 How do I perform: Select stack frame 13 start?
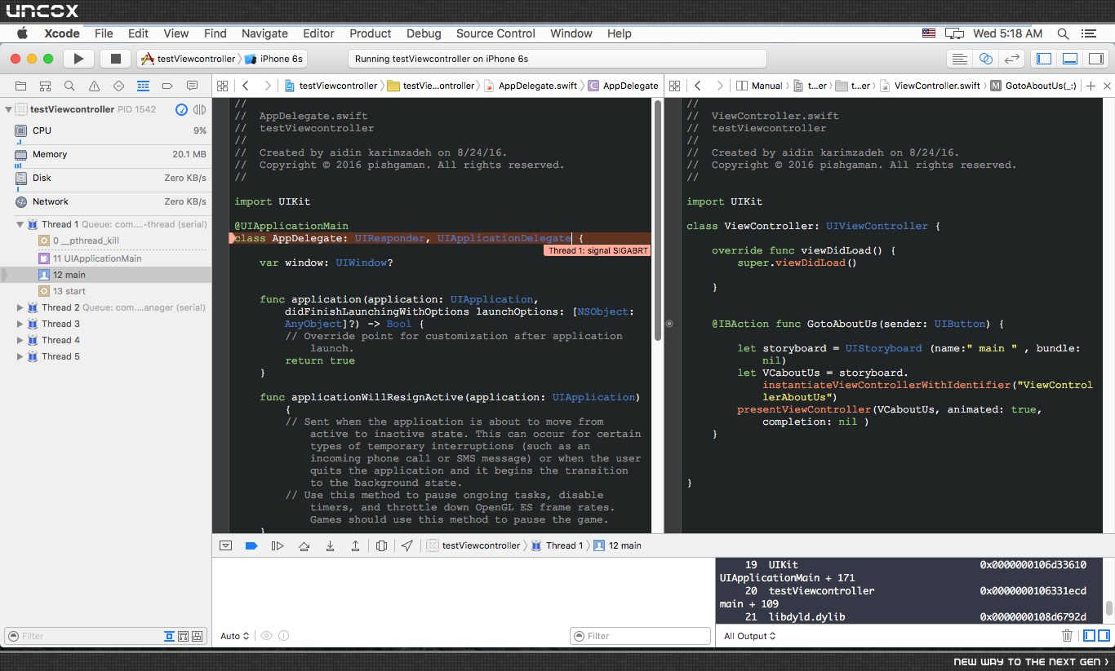coord(105,291)
